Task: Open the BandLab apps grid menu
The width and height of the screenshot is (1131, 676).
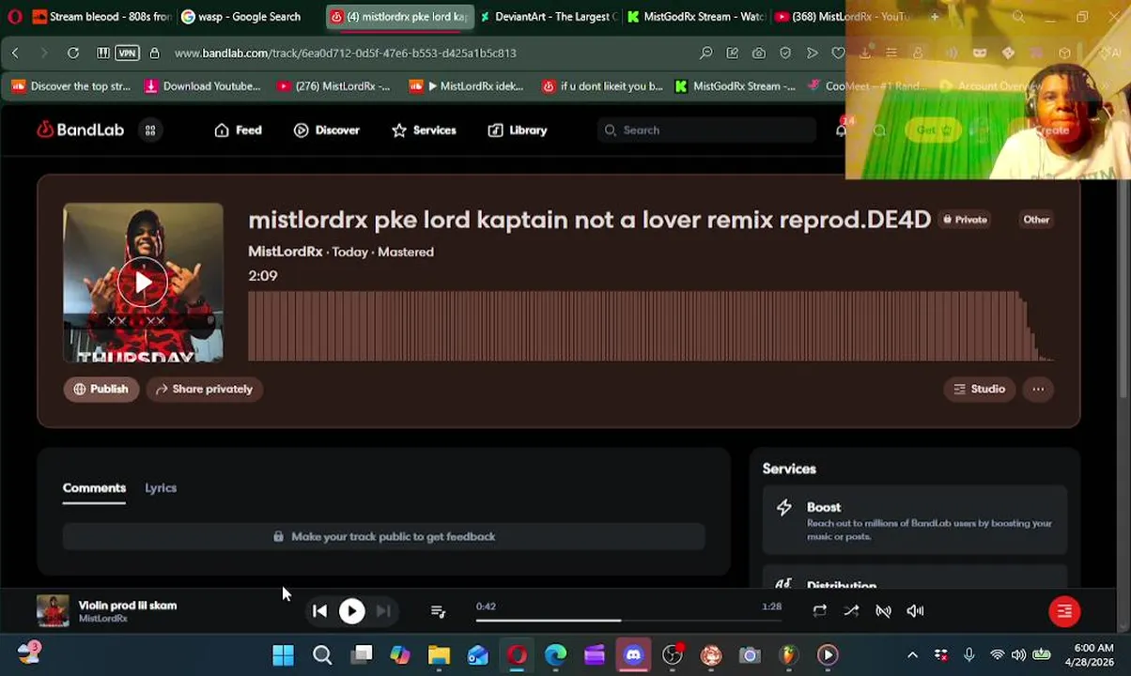Action: pyautogui.click(x=150, y=131)
